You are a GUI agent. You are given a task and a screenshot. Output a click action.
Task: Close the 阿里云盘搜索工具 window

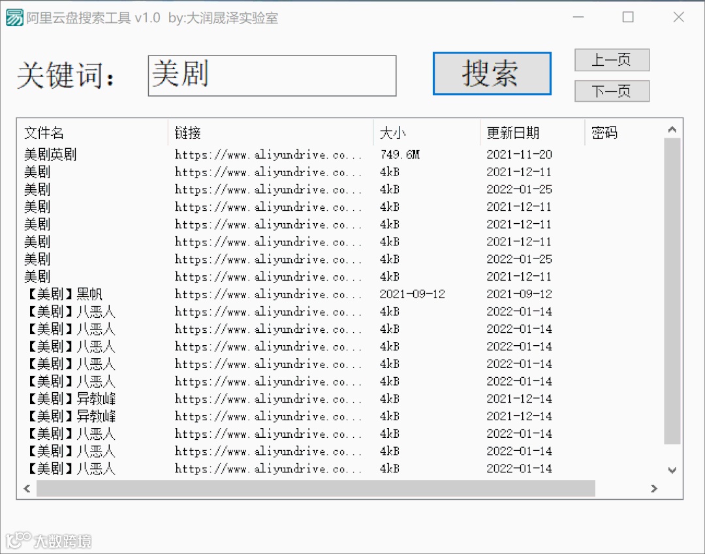(x=678, y=18)
